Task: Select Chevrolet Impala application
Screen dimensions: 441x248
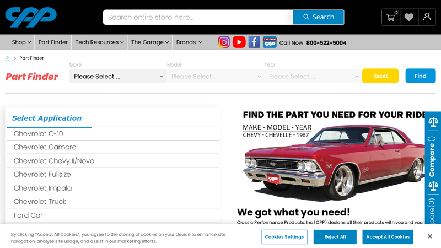Action: pyautogui.click(x=113, y=188)
